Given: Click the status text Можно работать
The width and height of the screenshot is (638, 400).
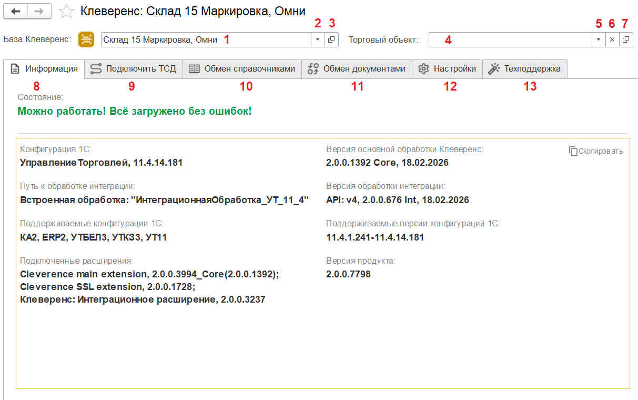Looking at the screenshot, I should [x=135, y=112].
